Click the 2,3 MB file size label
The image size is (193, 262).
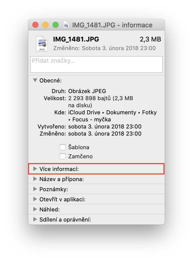point(150,39)
